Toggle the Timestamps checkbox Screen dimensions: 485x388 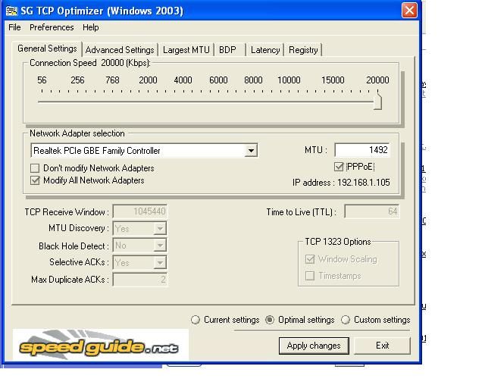coord(310,276)
